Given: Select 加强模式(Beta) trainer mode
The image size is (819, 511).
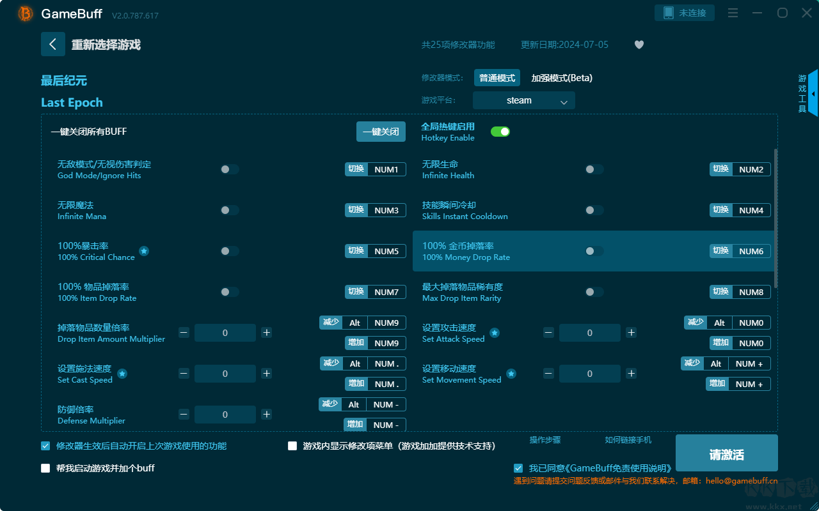Looking at the screenshot, I should pyautogui.click(x=562, y=78).
